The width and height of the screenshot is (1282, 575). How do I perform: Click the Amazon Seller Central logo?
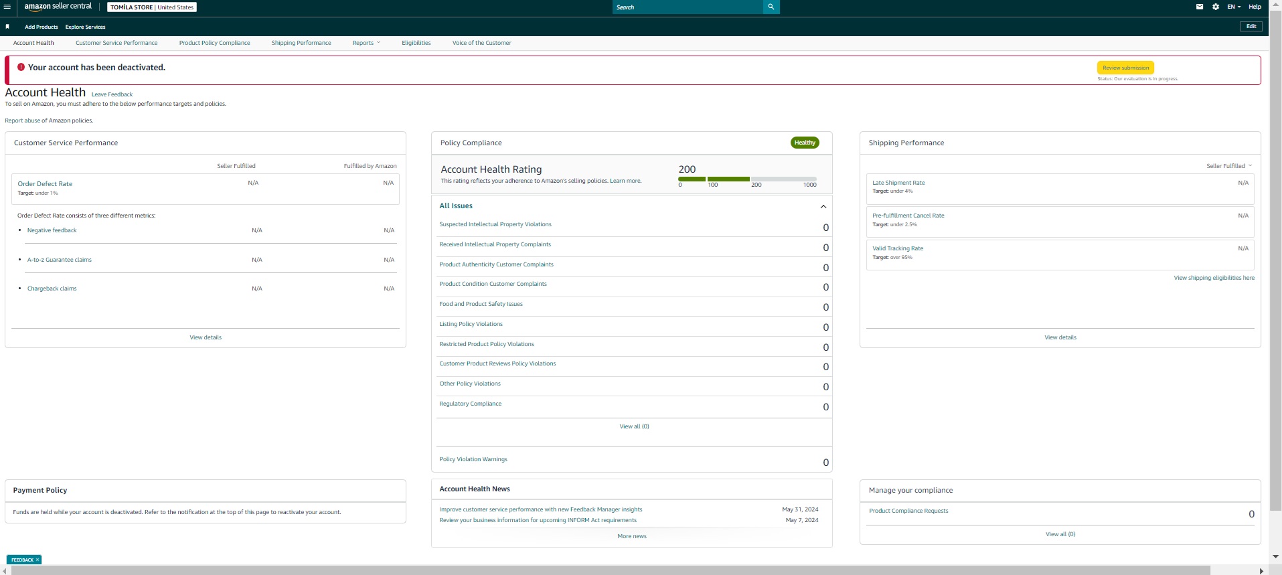point(58,7)
